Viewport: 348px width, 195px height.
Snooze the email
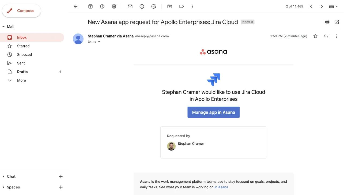coord(142,6)
